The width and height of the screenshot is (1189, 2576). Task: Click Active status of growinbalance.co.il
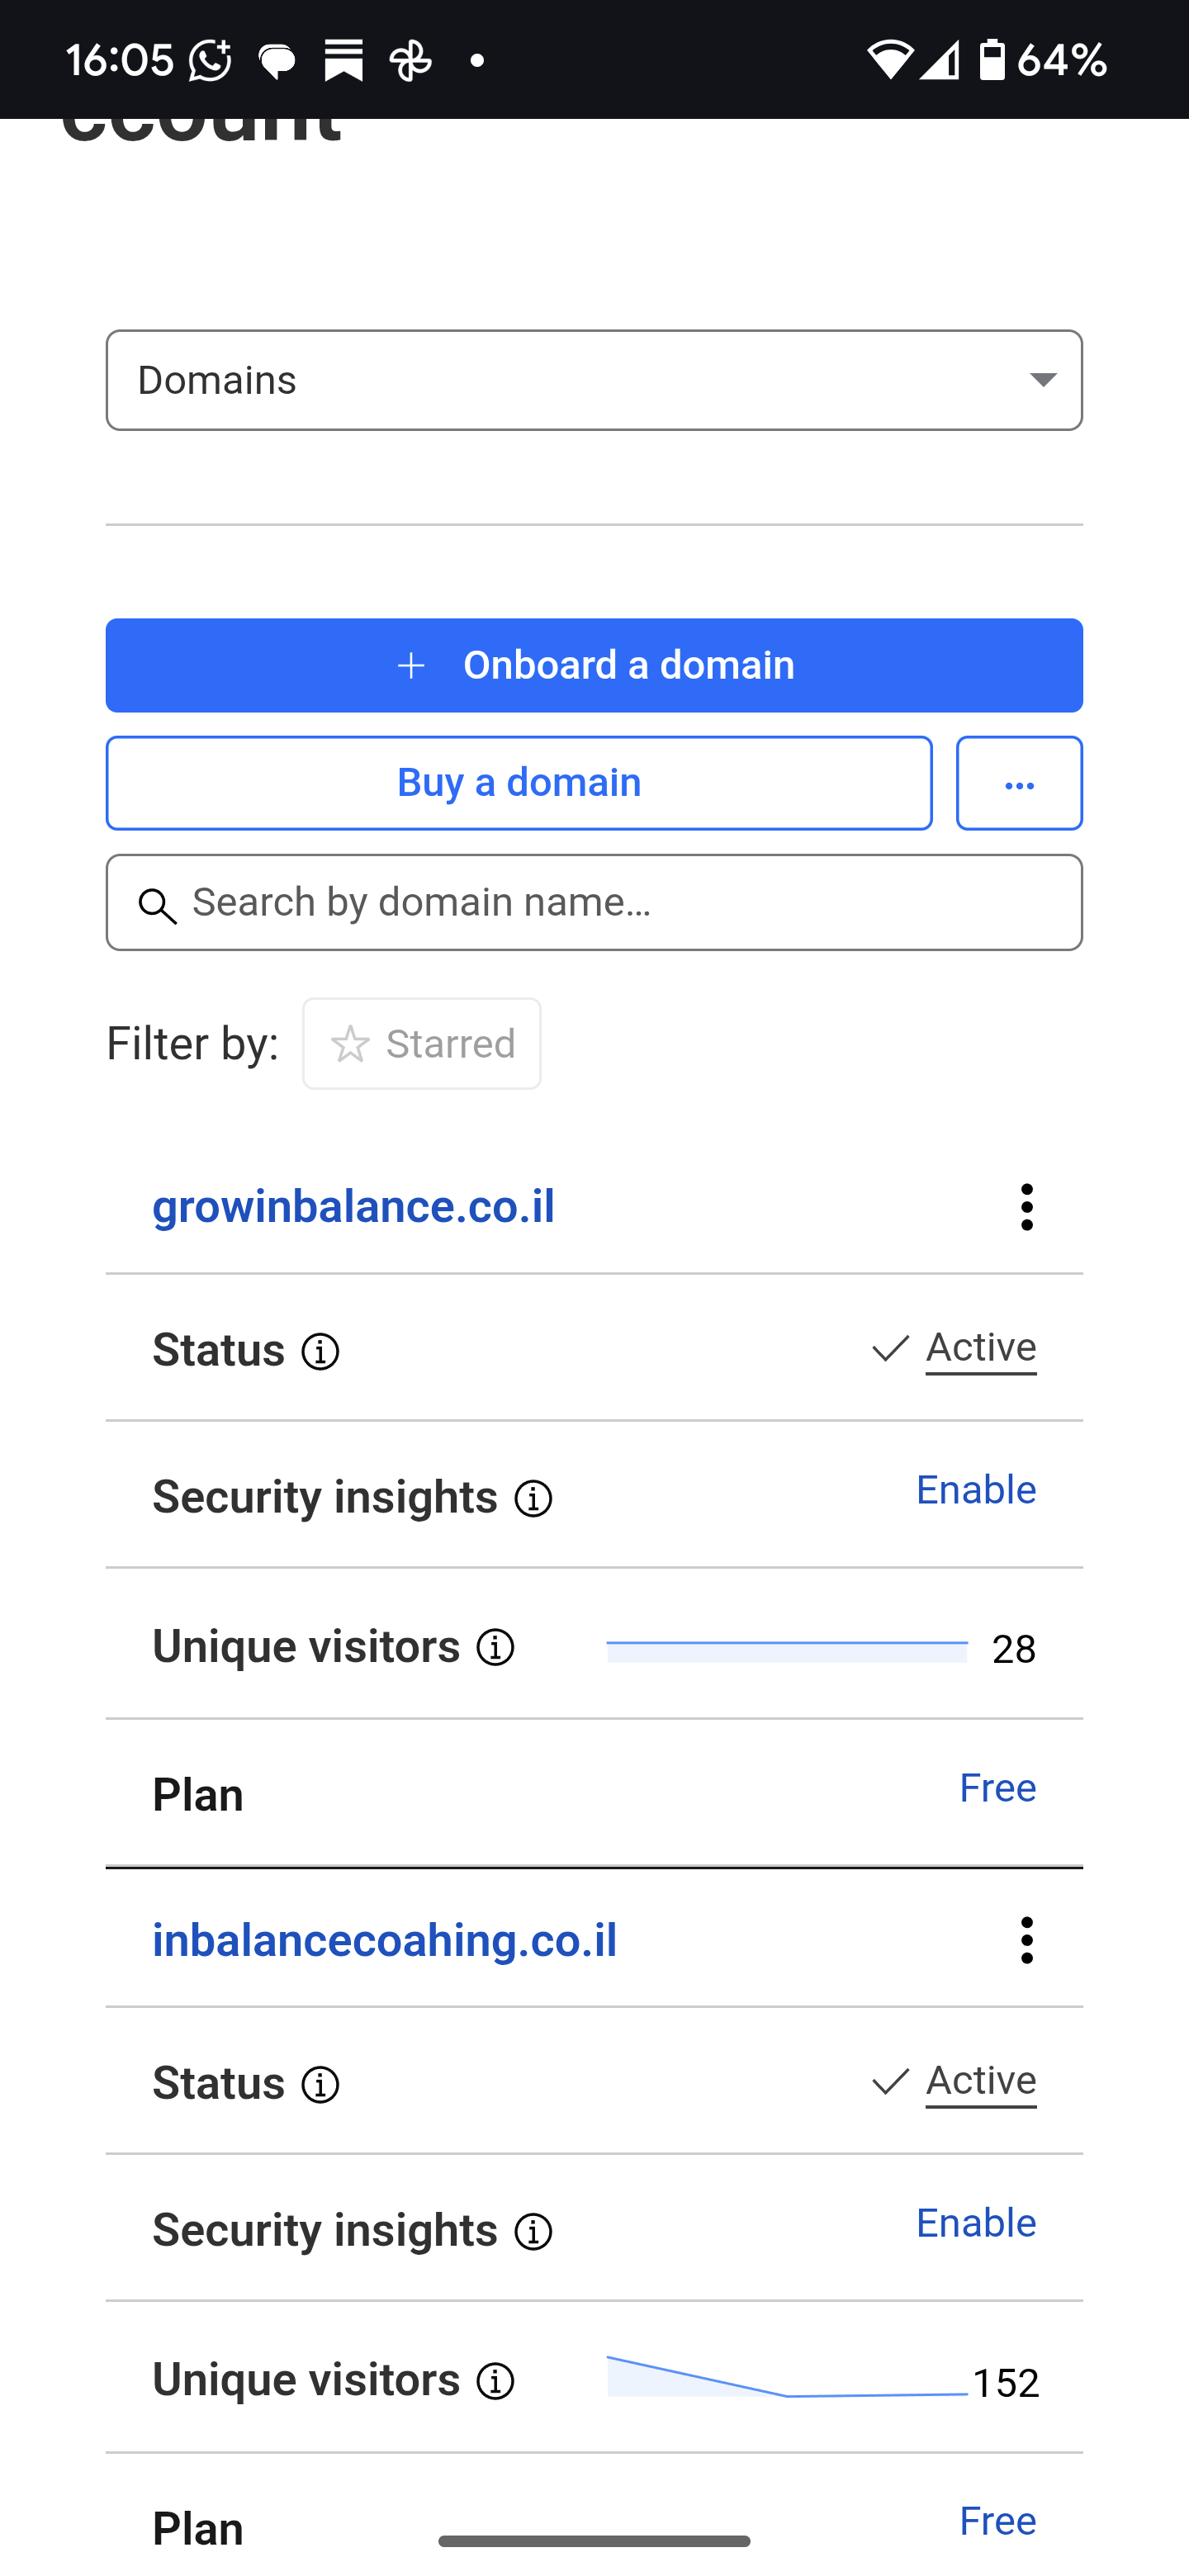[x=980, y=1349]
